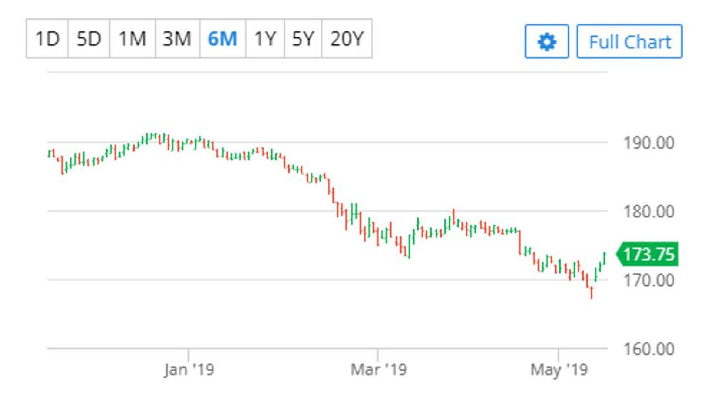This screenshot has height=401, width=710.
Task: Switch chart to 1Y view
Action: coord(265,39)
